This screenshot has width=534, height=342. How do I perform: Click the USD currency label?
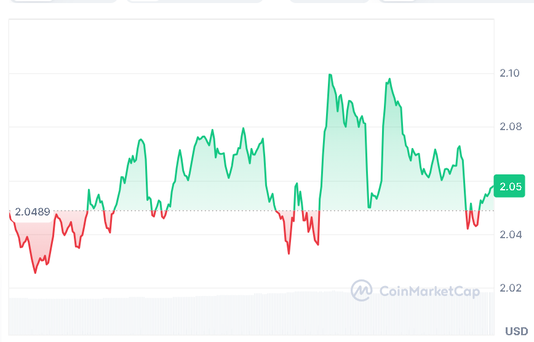coord(516,331)
